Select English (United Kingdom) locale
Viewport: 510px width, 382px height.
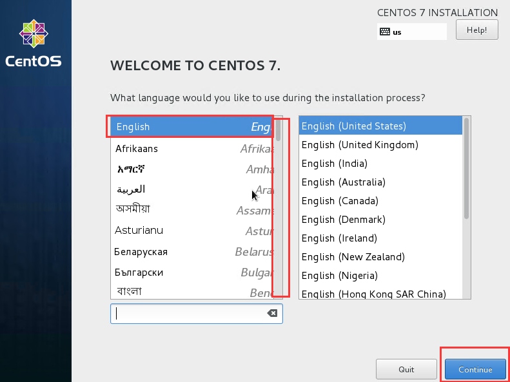(380, 144)
